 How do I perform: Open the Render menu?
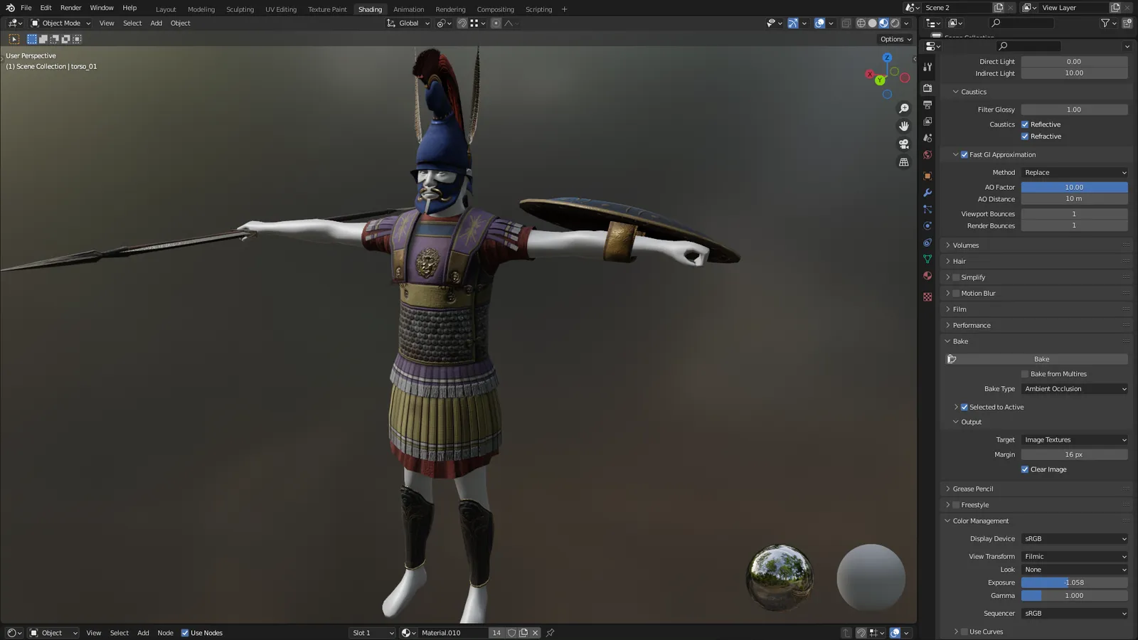70,8
